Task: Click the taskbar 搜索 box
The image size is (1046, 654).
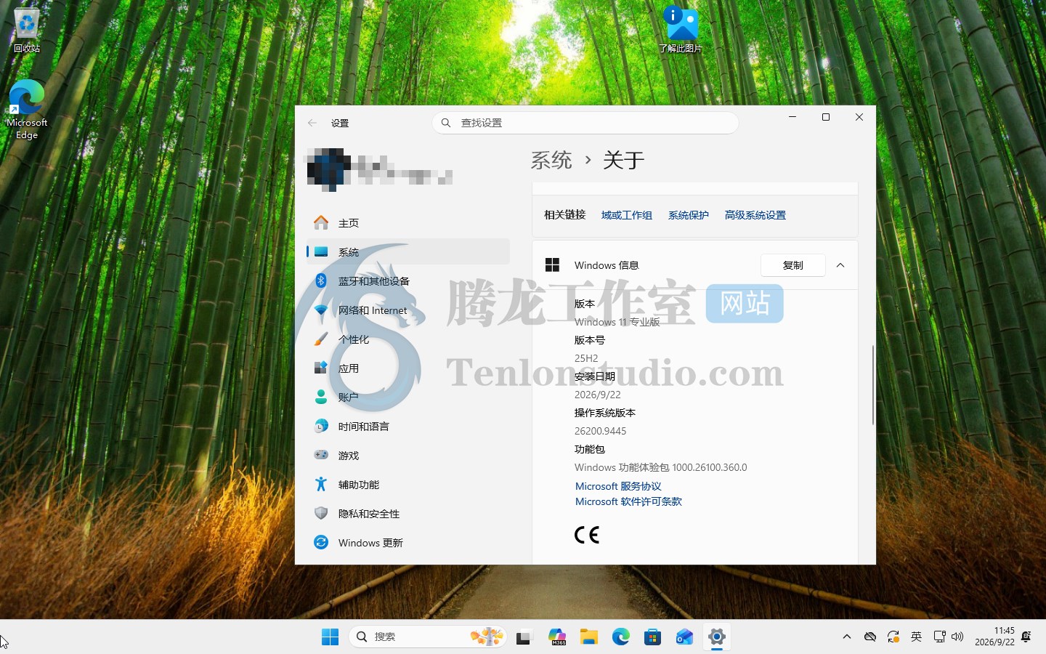Action: tap(427, 637)
